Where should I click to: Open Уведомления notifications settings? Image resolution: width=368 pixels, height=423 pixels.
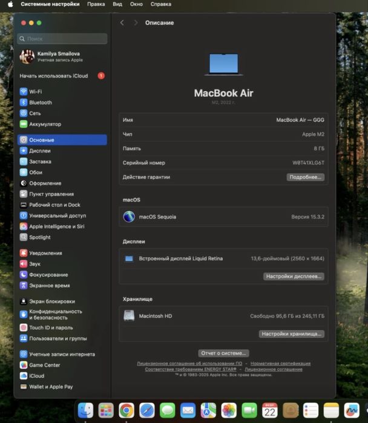62,253
